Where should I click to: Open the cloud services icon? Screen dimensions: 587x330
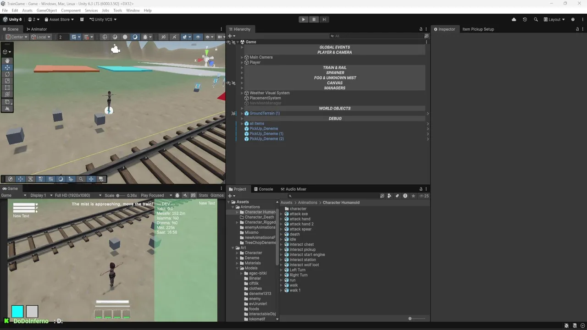(514, 19)
